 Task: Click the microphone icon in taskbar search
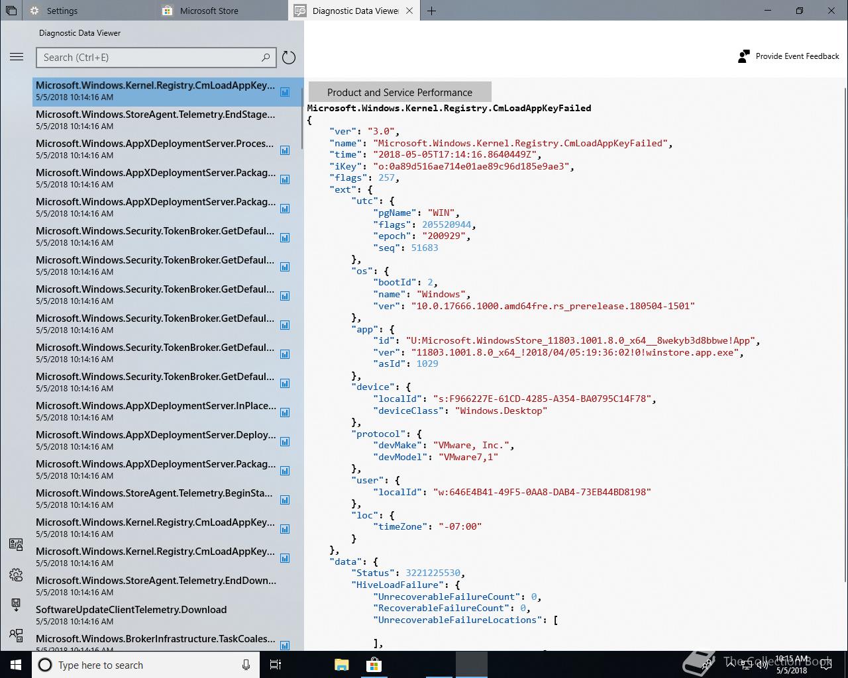point(246,665)
